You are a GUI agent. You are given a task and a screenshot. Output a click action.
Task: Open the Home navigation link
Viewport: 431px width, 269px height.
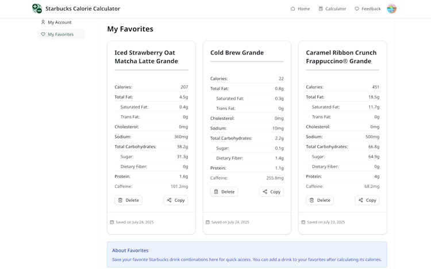click(300, 9)
